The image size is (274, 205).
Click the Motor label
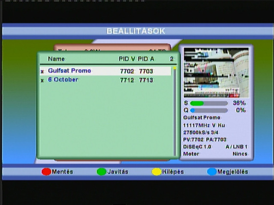pos(191,154)
